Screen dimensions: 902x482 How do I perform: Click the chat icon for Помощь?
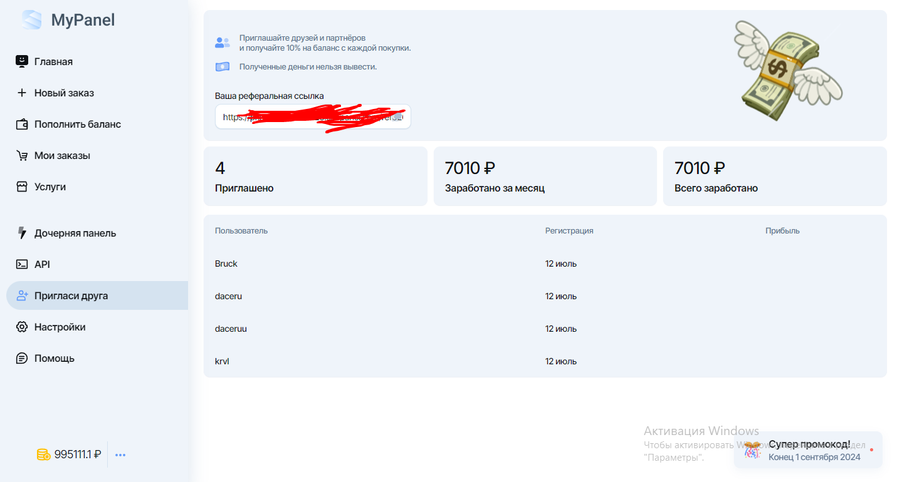pos(22,358)
